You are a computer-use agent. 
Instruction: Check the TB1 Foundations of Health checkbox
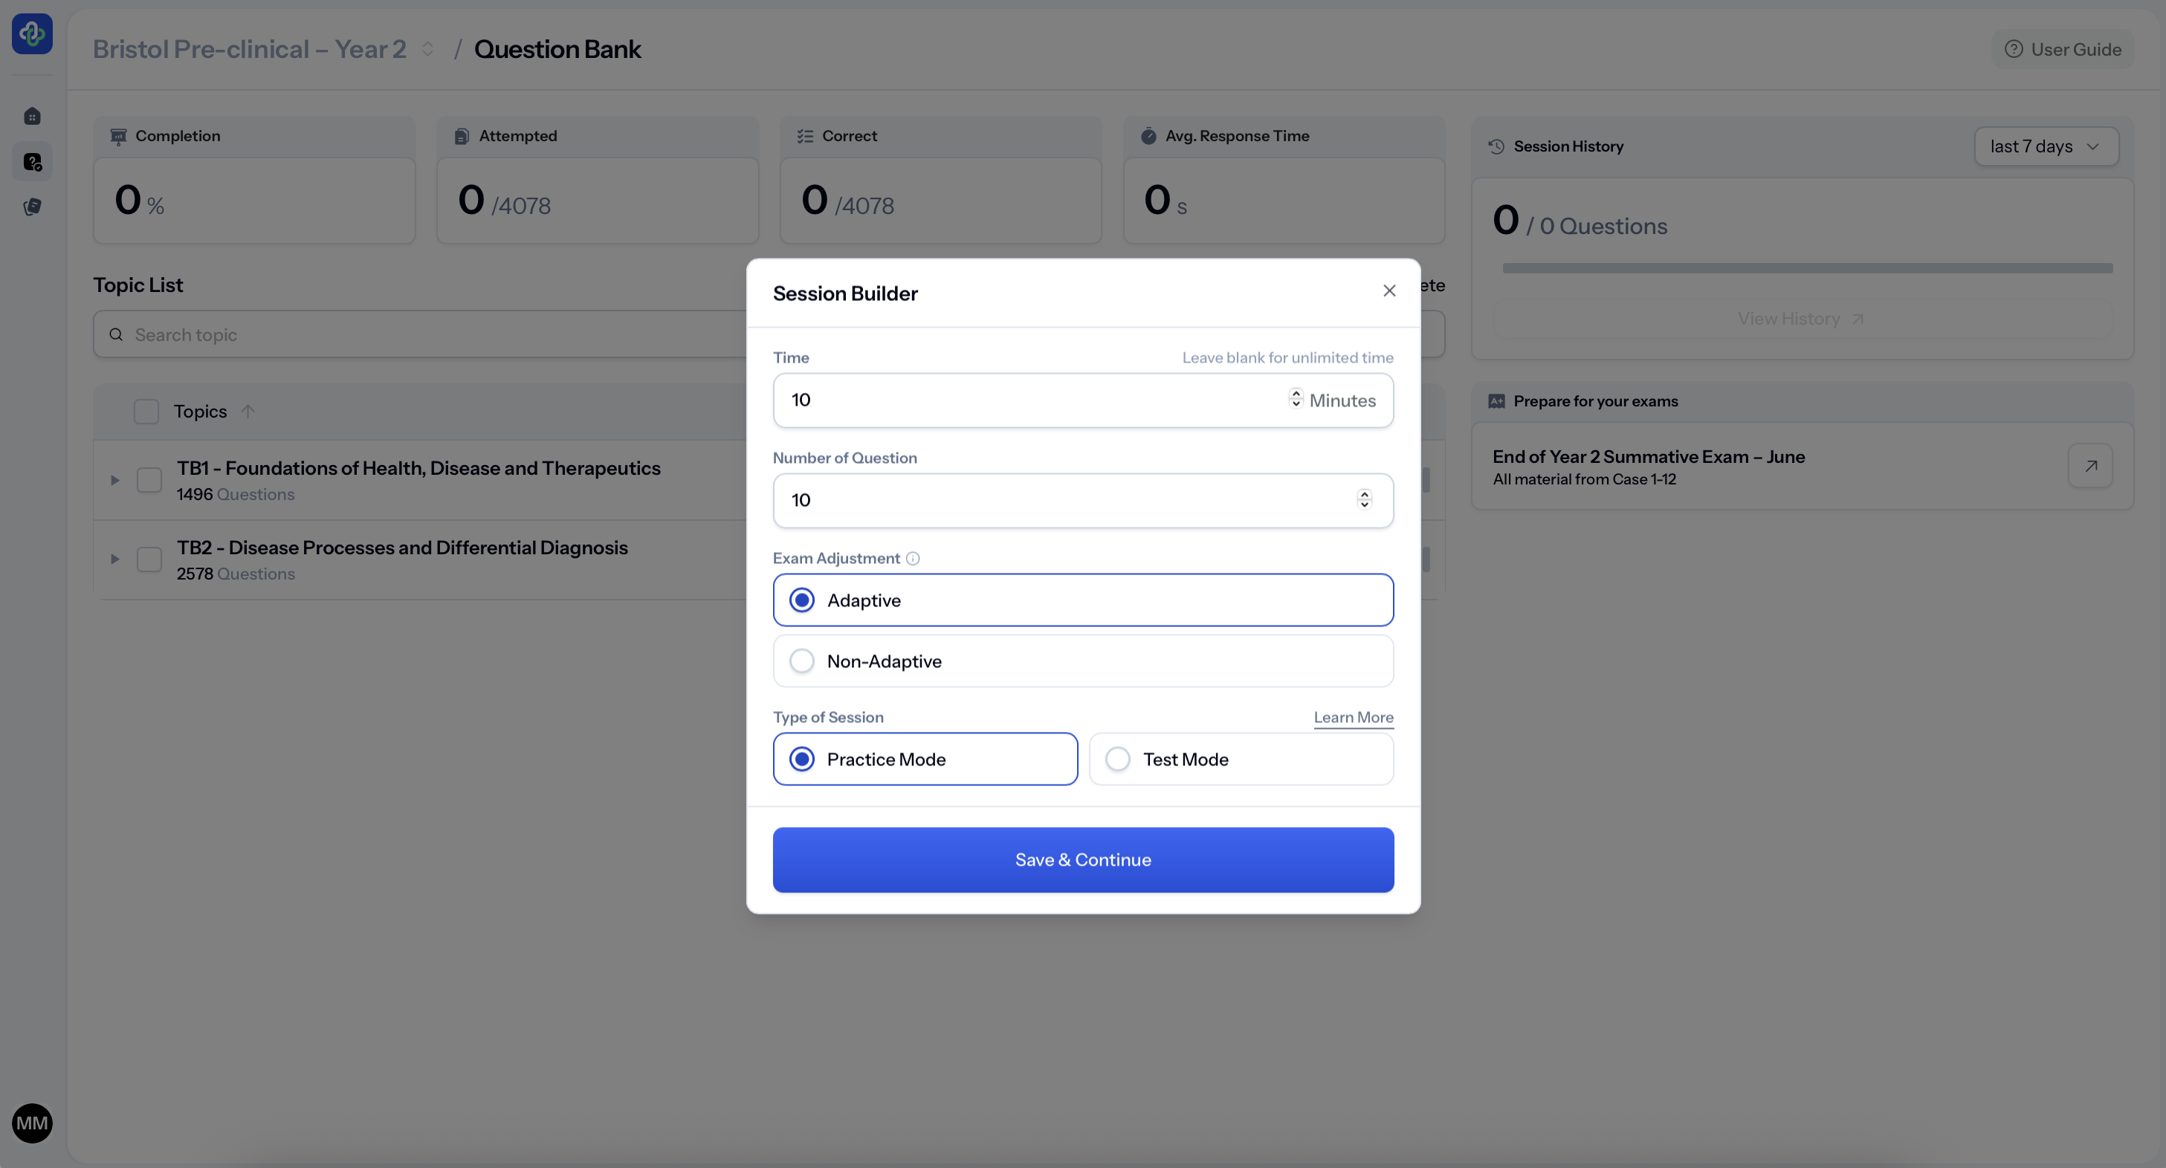(149, 480)
